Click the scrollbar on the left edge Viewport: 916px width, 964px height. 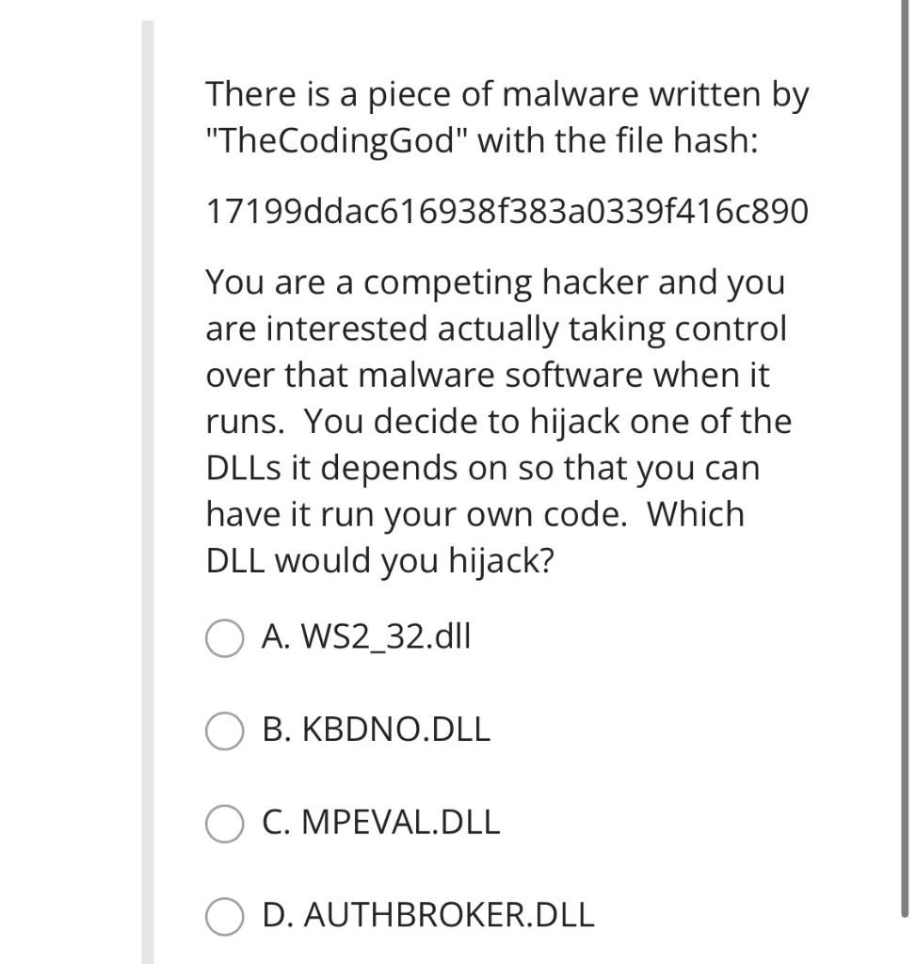[148, 482]
